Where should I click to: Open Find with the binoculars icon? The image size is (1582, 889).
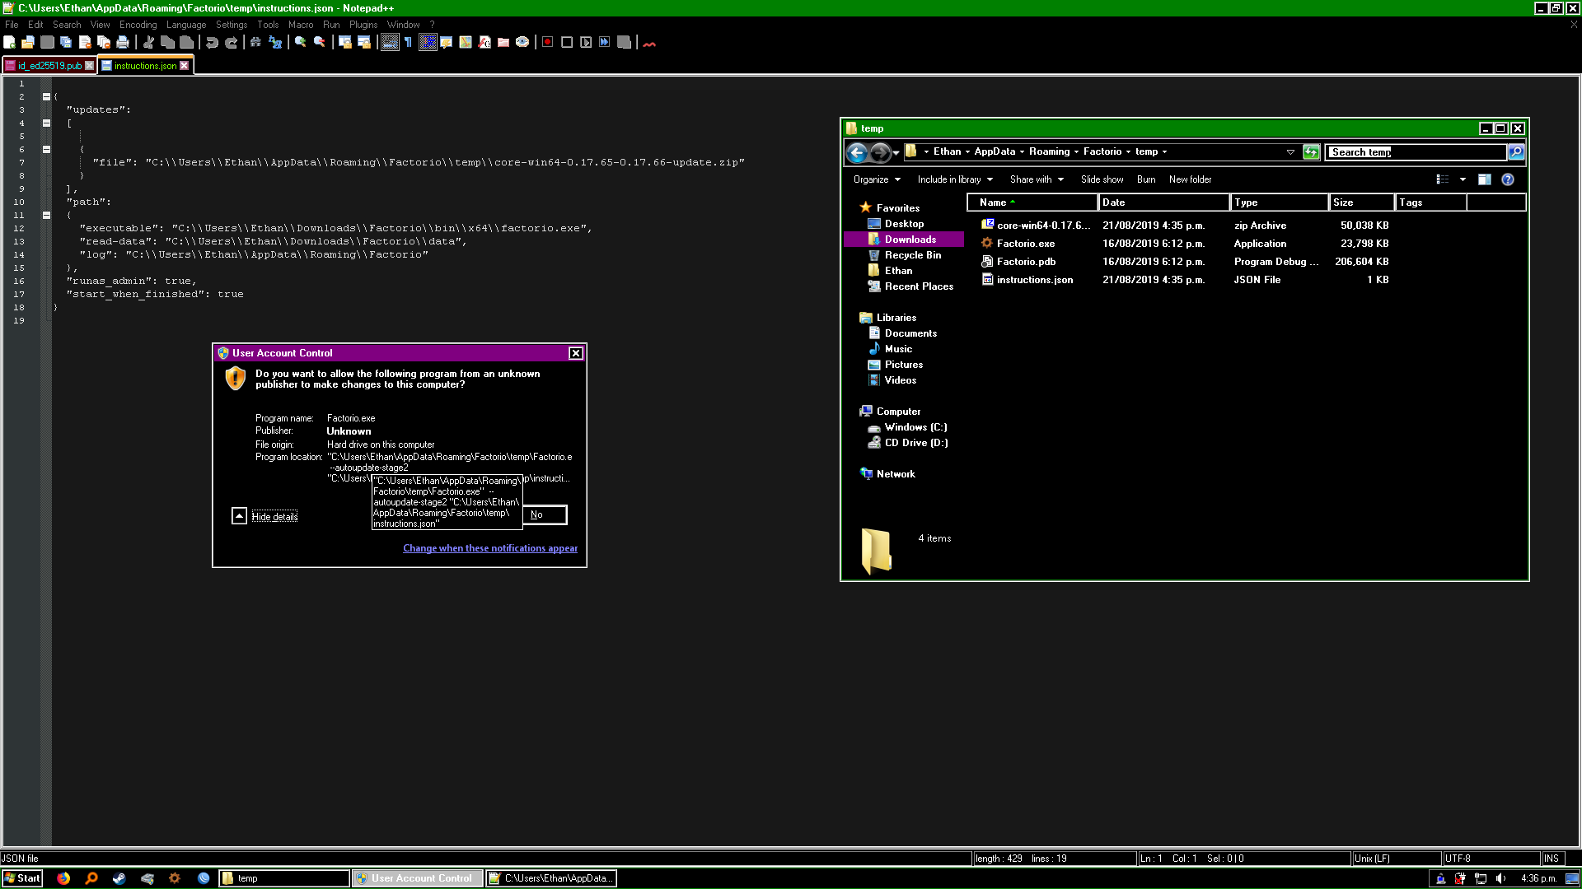pyautogui.click(x=255, y=42)
